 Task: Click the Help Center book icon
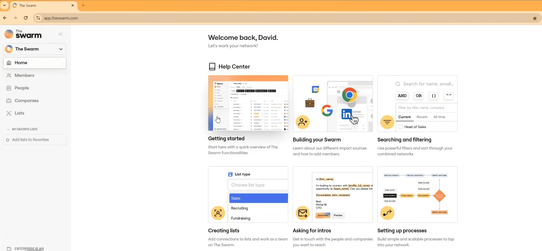212,67
